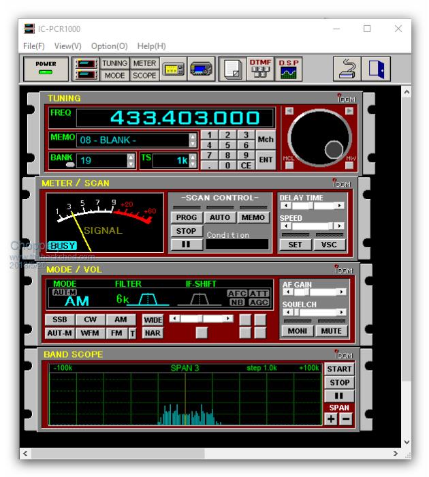Decrease the BANK number arrow
The height and width of the screenshot is (477, 429).
131,164
